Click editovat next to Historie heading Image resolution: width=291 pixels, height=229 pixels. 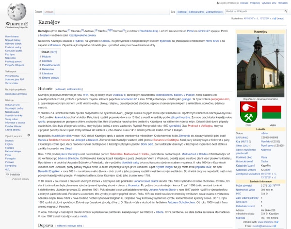tap(61, 89)
